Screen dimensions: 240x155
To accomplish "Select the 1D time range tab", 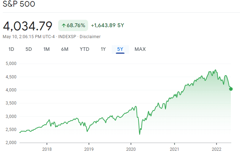I will tap(11, 49).
